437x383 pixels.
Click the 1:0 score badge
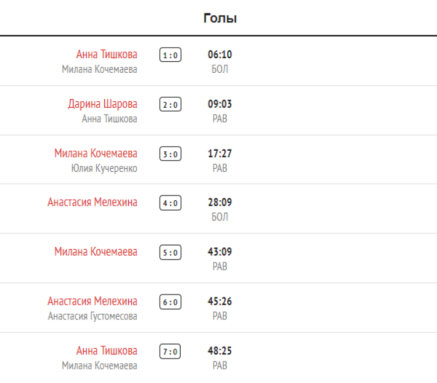click(170, 55)
